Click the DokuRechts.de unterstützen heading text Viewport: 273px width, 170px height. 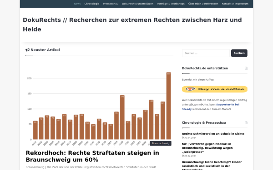pyautogui.click(x=205, y=68)
